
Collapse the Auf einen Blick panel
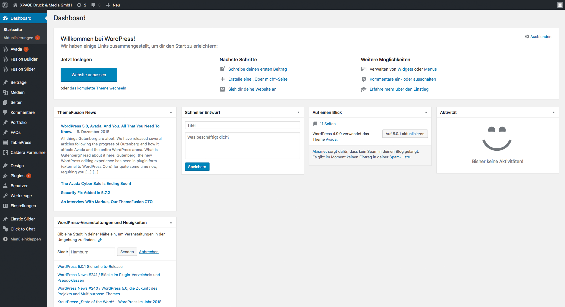point(426,112)
